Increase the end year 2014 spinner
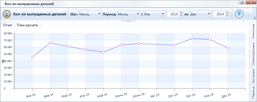This screenshot has width=257, height=102. [x=227, y=13]
